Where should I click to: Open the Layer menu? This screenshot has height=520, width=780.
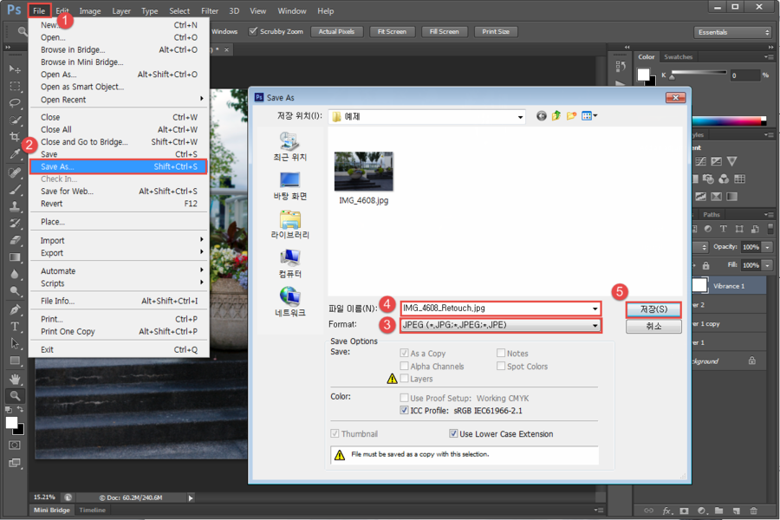[x=121, y=11]
